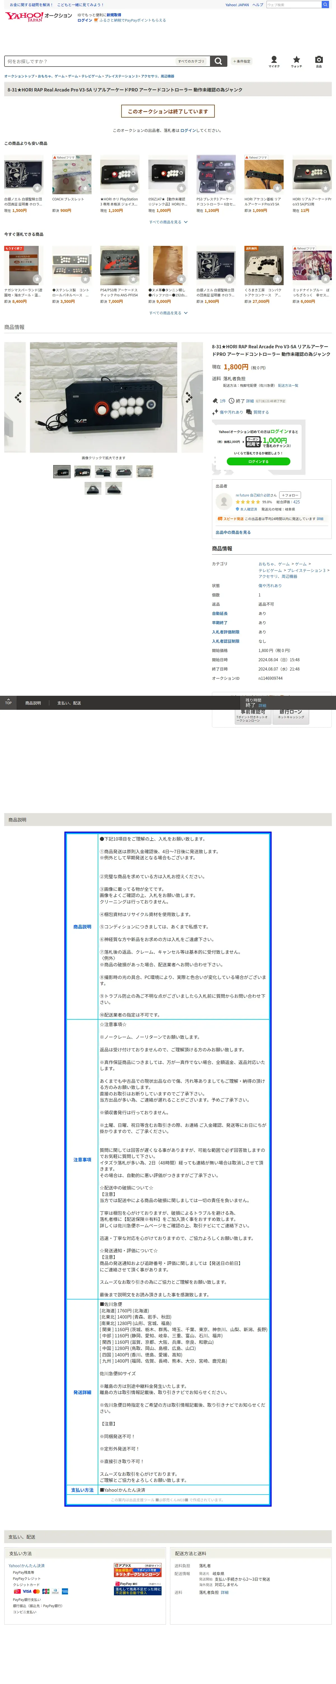Expand すべての商品を見る under buy-now items
Screen dimensions: 336x1684
point(168,313)
